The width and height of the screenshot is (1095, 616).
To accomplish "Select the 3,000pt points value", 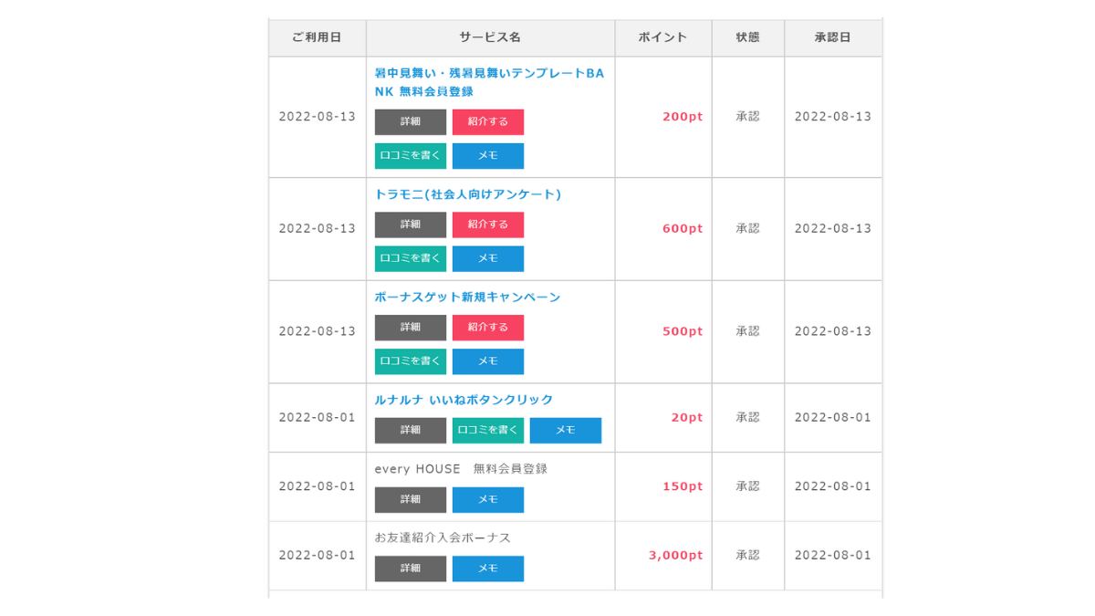I will (676, 555).
